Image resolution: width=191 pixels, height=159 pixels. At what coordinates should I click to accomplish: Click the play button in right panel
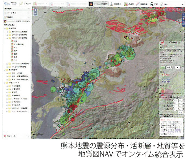click(177, 67)
